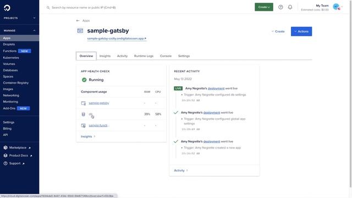Open the deployment link for global app settings
The height and width of the screenshot is (198, 352).
(x=212, y=112)
